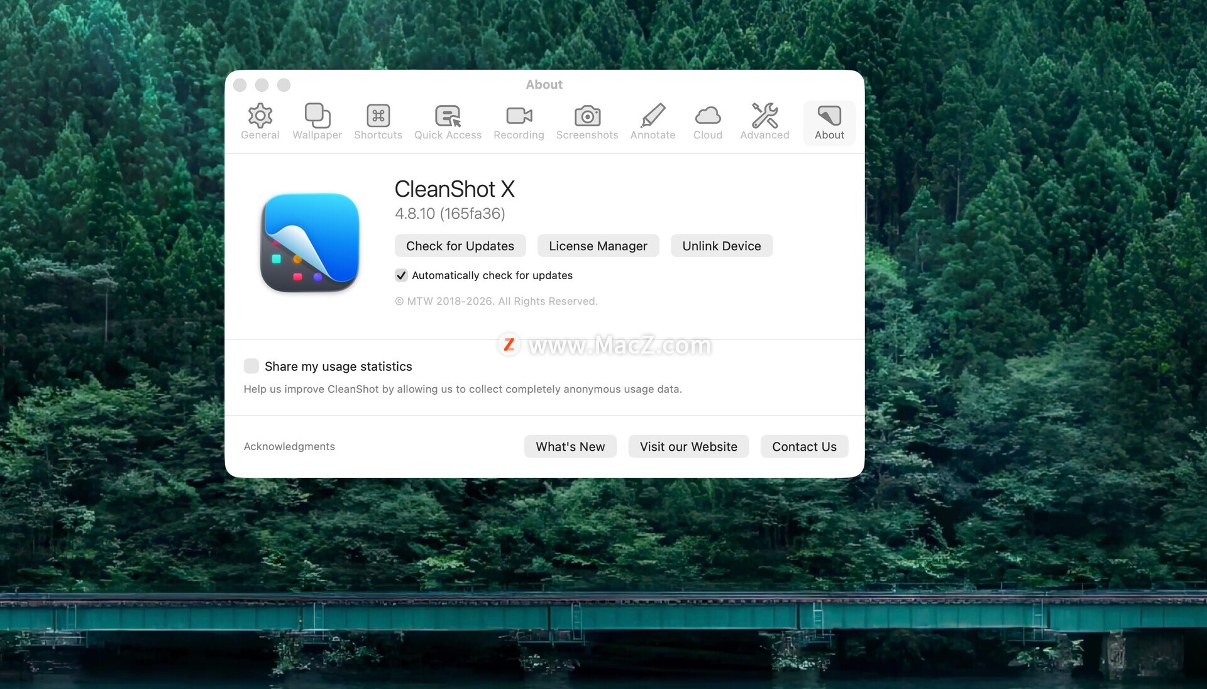Open the Recording video camera icon
Image resolution: width=1207 pixels, height=689 pixels.
(x=519, y=116)
